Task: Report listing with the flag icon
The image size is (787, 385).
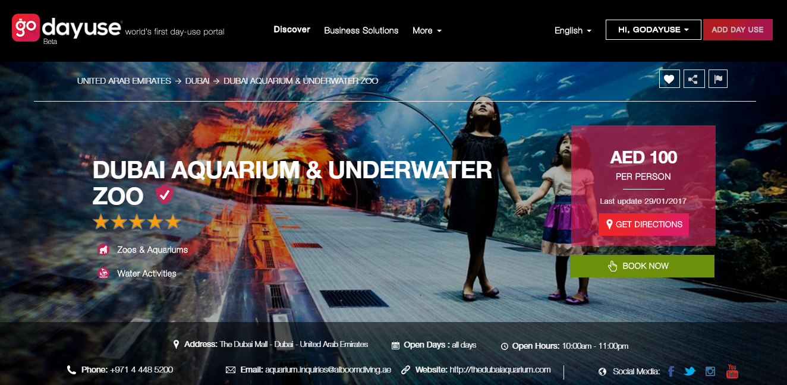Action: pos(718,79)
